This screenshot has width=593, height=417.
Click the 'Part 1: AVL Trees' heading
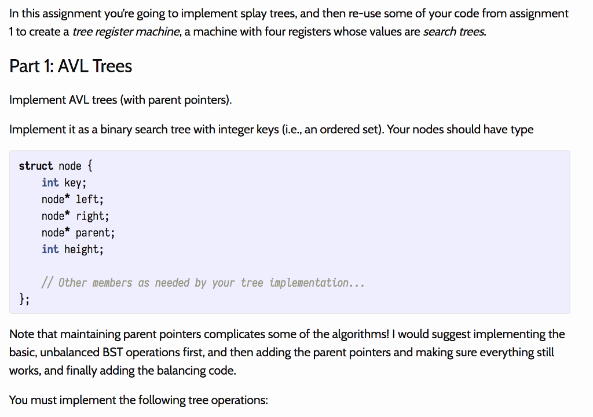coord(71,66)
